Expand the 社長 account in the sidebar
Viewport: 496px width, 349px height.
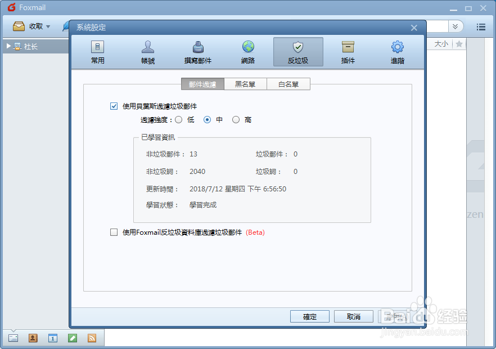click(8, 47)
